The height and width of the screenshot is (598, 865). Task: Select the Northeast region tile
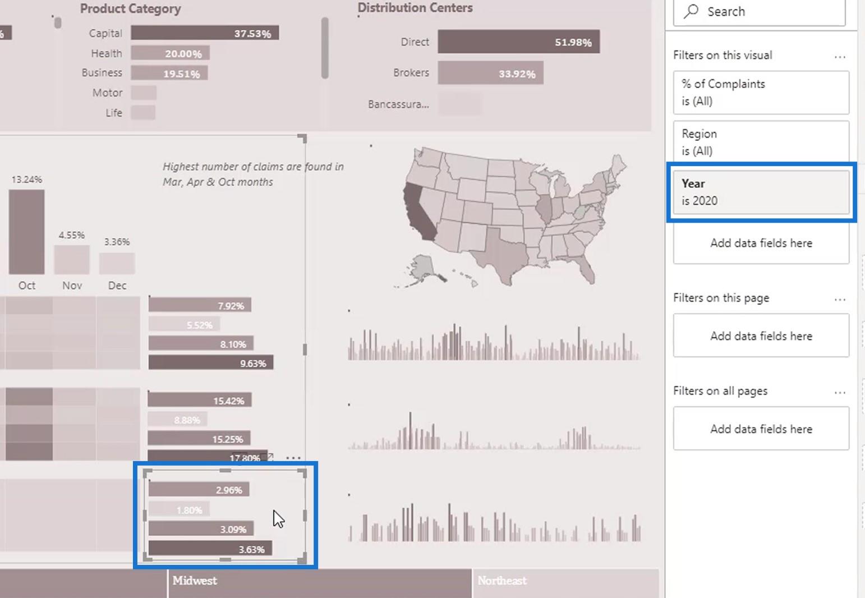[x=566, y=583]
